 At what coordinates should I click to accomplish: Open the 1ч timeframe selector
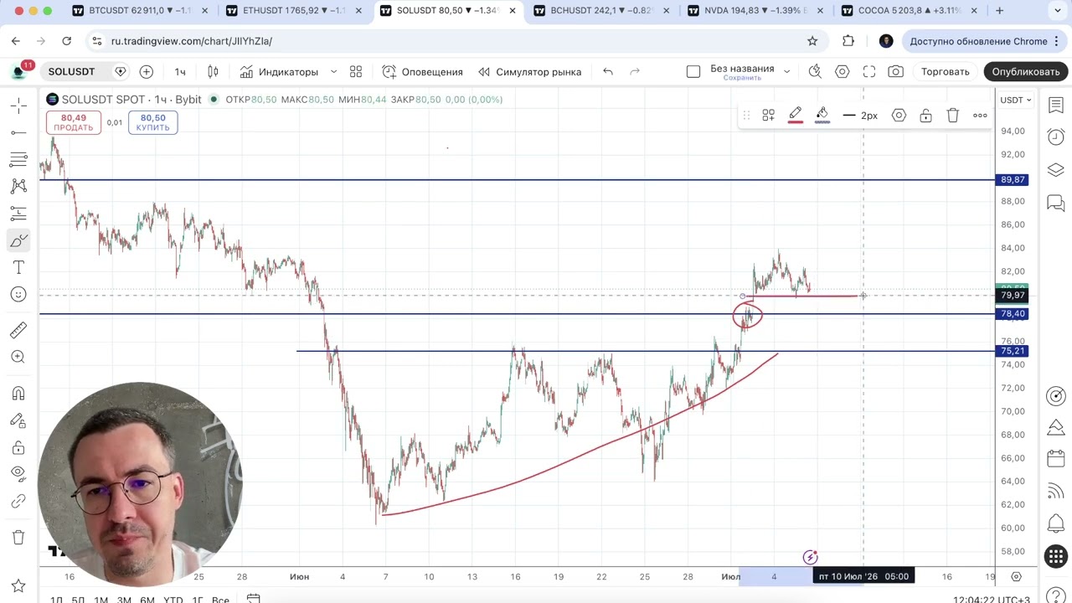(180, 71)
